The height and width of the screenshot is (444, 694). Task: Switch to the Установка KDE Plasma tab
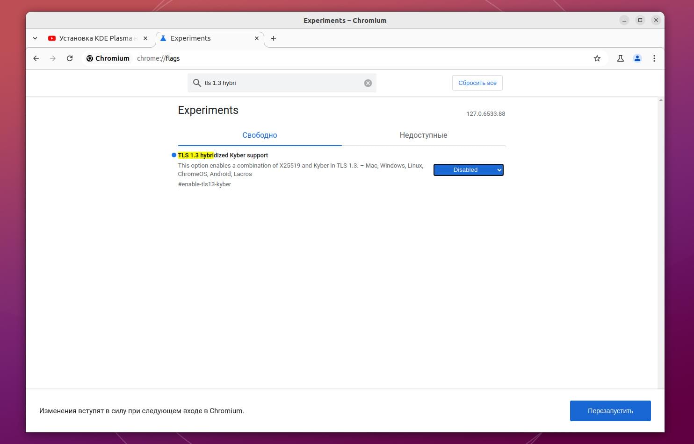(x=98, y=38)
